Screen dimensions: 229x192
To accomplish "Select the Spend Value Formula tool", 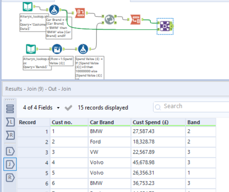I will [x=83, y=49].
